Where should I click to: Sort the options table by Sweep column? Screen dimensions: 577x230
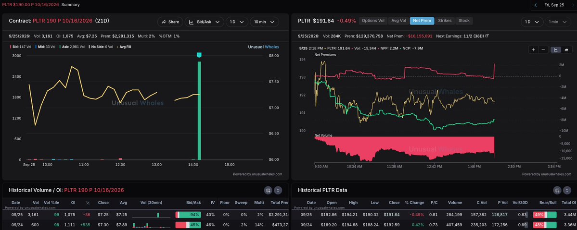click(241, 203)
